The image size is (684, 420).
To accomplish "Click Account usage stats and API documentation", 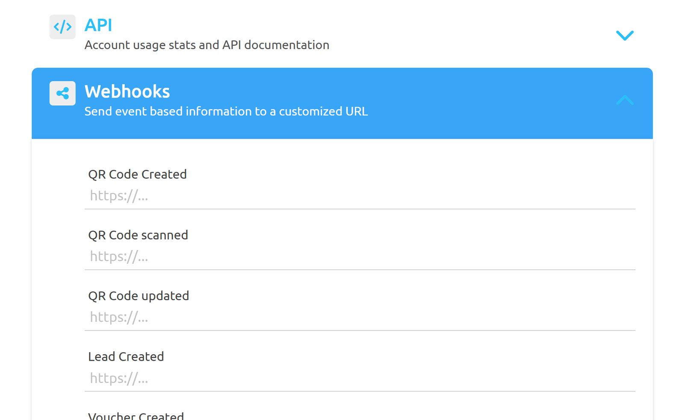I will click(x=207, y=45).
